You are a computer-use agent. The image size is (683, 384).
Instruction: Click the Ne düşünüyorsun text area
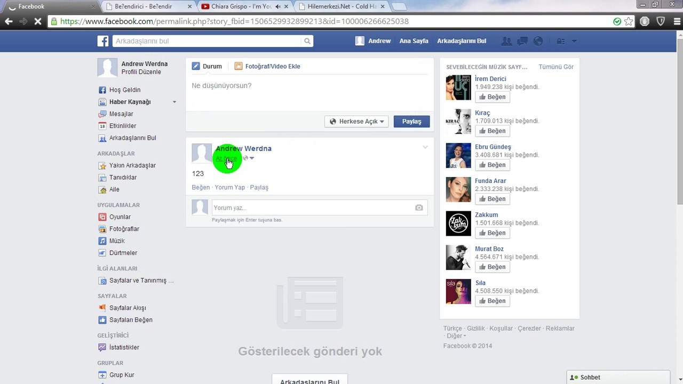point(309,93)
